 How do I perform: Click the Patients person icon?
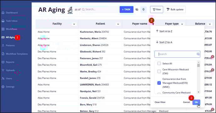pyautogui.click(x=3, y=46)
